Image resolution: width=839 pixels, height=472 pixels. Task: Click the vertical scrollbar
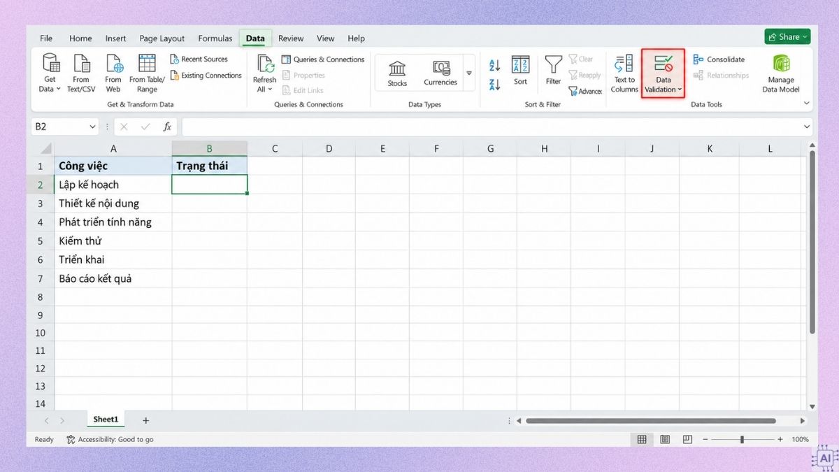click(x=812, y=243)
